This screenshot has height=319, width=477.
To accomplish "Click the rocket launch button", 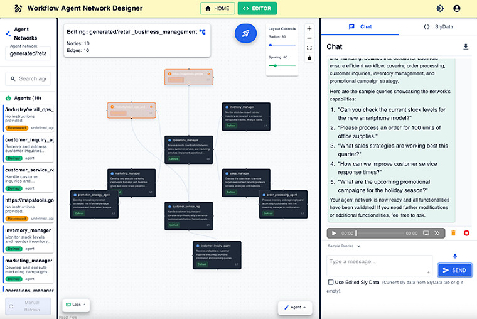I will (x=245, y=34).
